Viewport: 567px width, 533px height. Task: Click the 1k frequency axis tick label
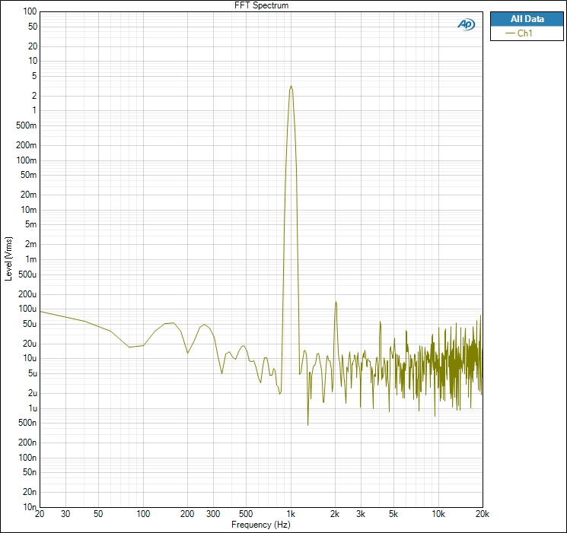[x=291, y=513]
